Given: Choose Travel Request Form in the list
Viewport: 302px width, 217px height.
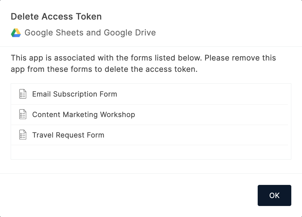Looking at the screenshot, I should tap(68, 135).
